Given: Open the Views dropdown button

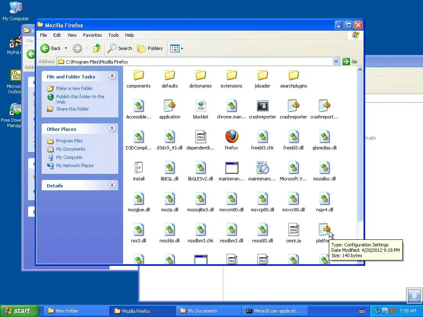Looking at the screenshot, I should pos(177,49).
